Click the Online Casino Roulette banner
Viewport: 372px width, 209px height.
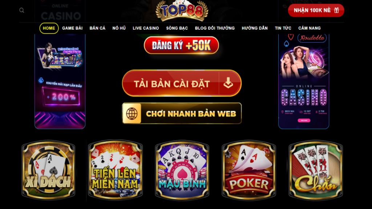pos(304,81)
